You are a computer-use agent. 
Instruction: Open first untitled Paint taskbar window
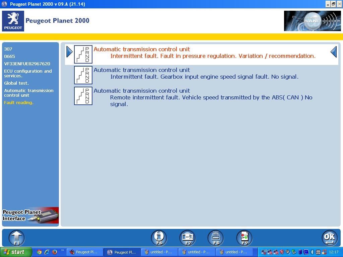(x=159, y=252)
